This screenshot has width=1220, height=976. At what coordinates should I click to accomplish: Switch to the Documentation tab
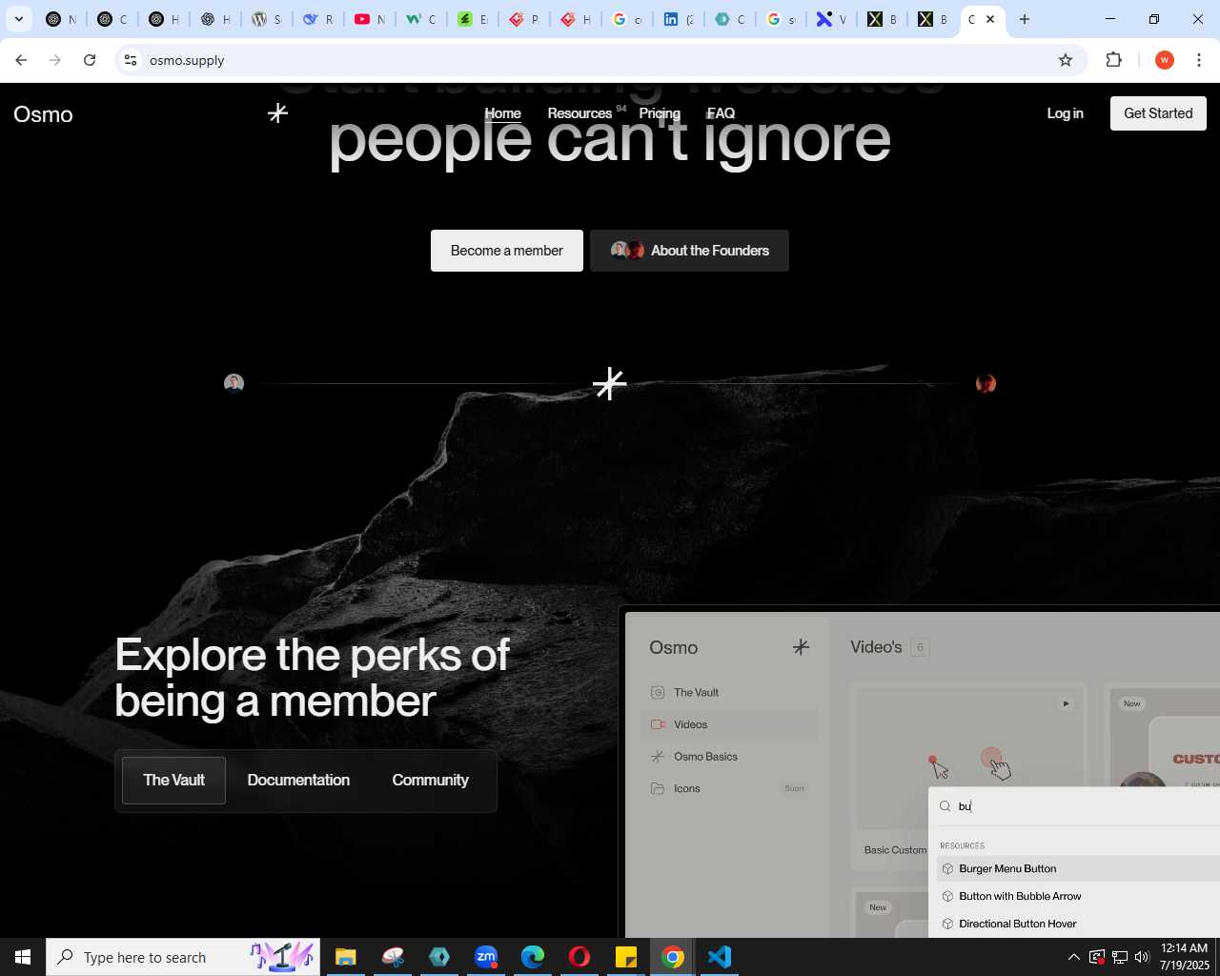pyautogui.click(x=298, y=781)
